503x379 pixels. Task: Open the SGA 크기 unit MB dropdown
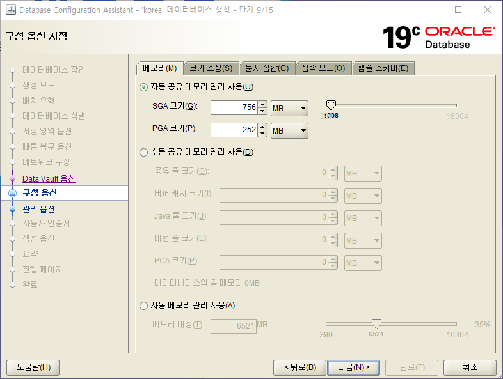click(x=289, y=108)
